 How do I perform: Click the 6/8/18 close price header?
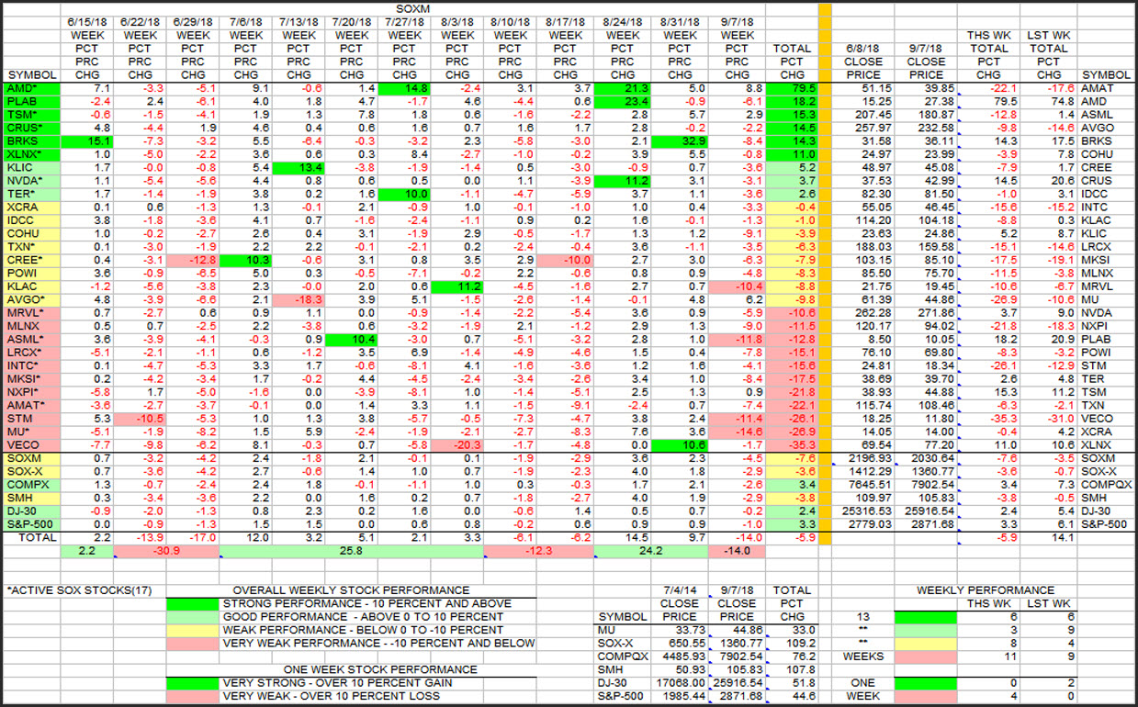point(864,49)
